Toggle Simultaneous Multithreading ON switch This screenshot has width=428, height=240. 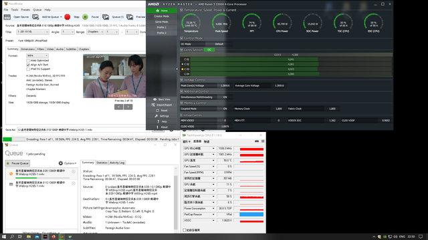[225, 97]
